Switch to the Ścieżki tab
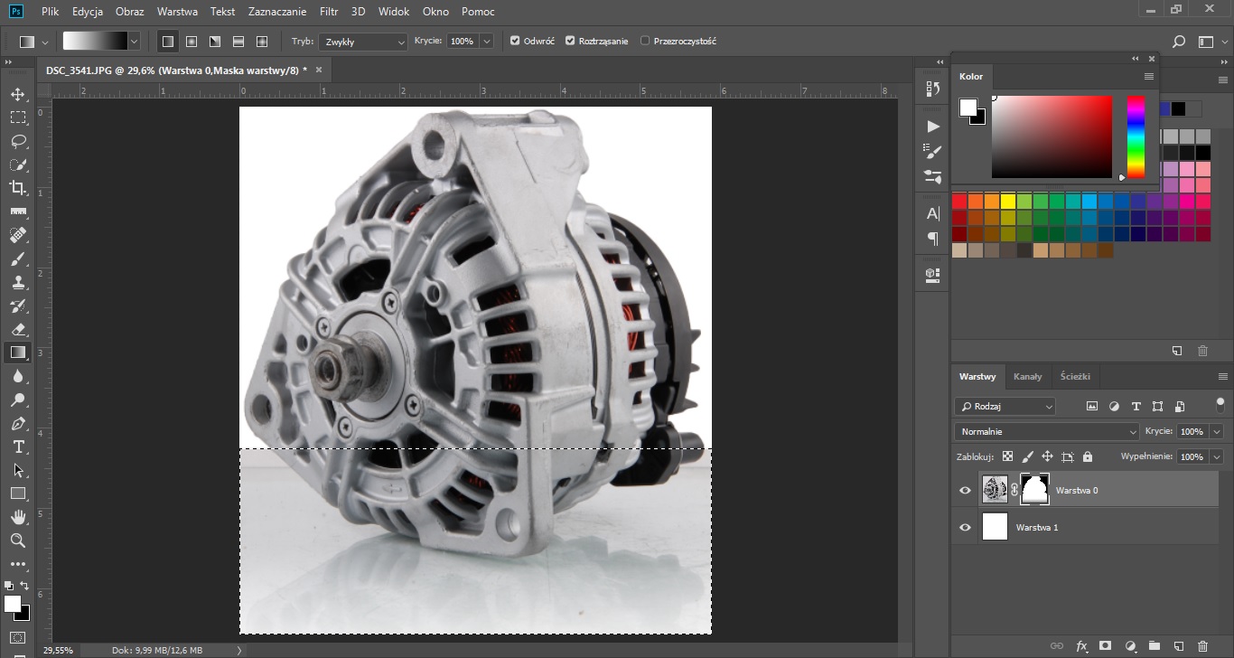This screenshot has height=658, width=1234. (x=1075, y=376)
